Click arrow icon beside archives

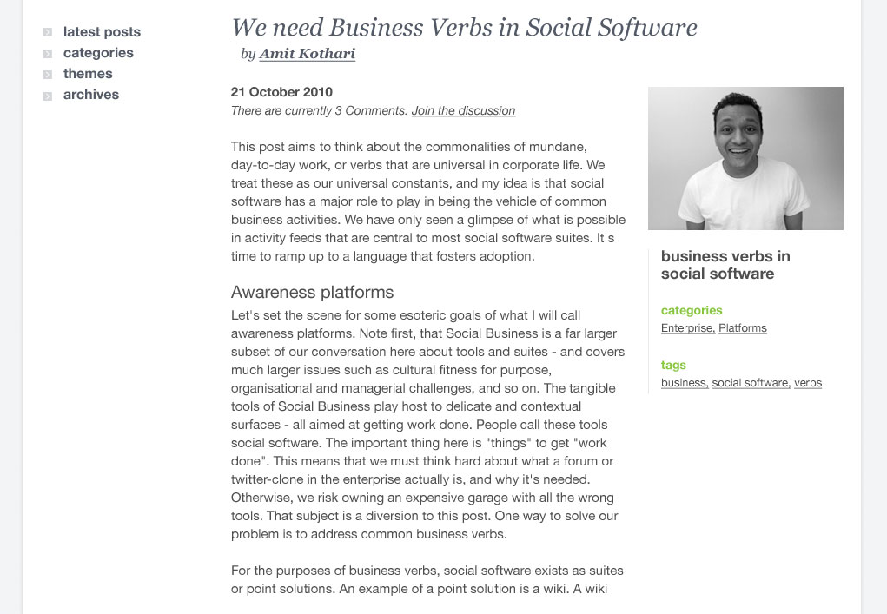(x=48, y=96)
